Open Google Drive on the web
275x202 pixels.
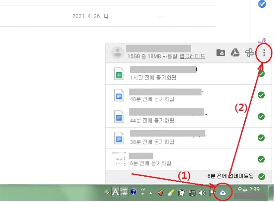[x=235, y=52]
